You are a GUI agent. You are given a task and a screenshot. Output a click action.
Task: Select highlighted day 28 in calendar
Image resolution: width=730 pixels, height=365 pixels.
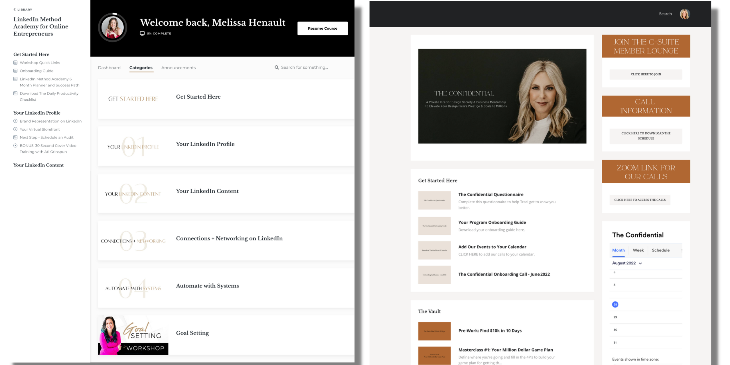[x=615, y=304]
